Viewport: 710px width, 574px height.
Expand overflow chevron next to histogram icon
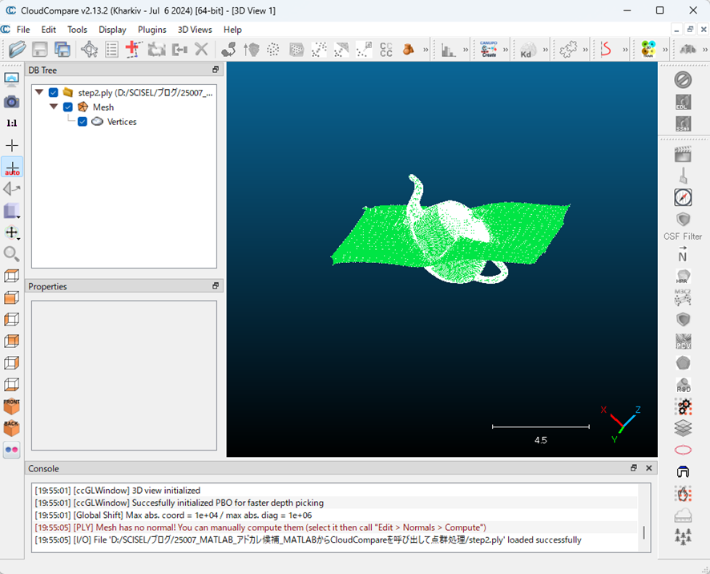click(466, 50)
